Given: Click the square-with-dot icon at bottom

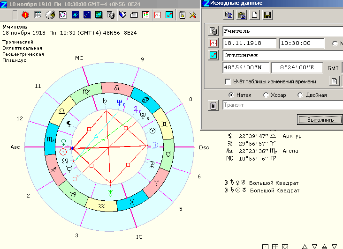Looking at the screenshot, I should coord(265,247).
